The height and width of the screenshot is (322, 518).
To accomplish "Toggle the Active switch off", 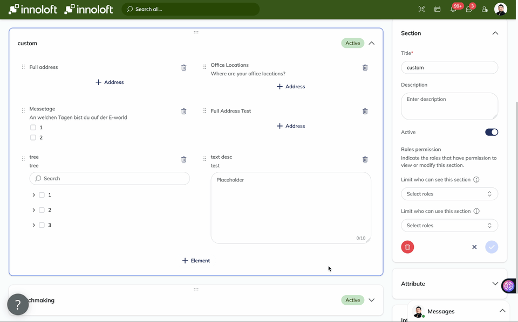I will pos(491,132).
